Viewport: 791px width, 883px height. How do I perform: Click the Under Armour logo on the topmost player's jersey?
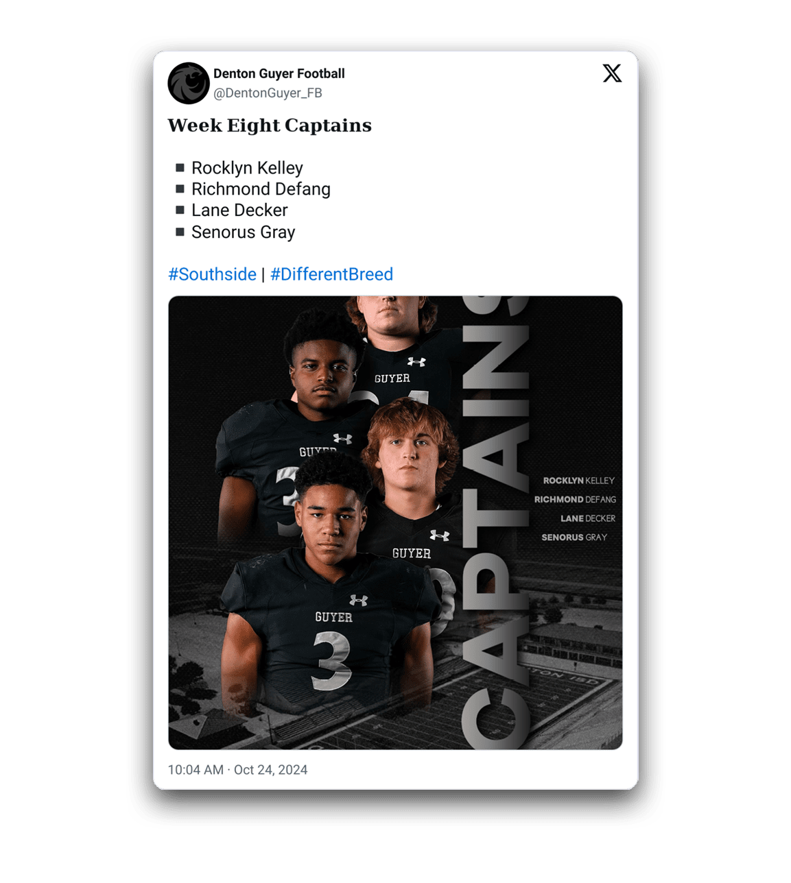click(416, 361)
